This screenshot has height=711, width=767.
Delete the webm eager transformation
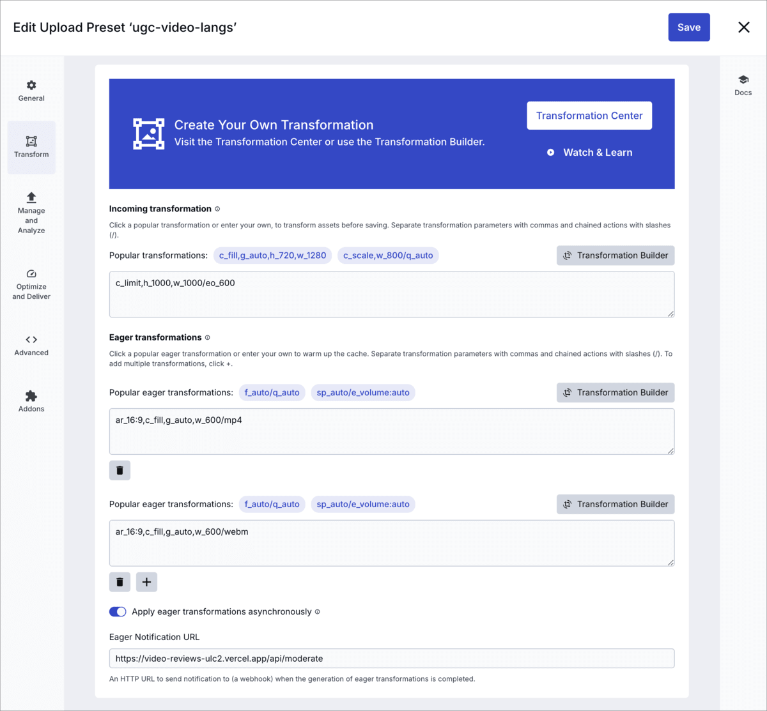pyautogui.click(x=120, y=582)
